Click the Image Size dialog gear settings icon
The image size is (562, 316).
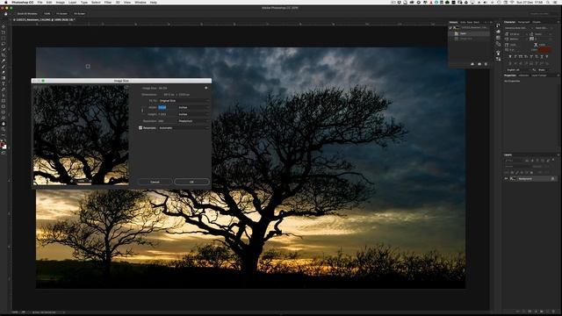(206, 88)
